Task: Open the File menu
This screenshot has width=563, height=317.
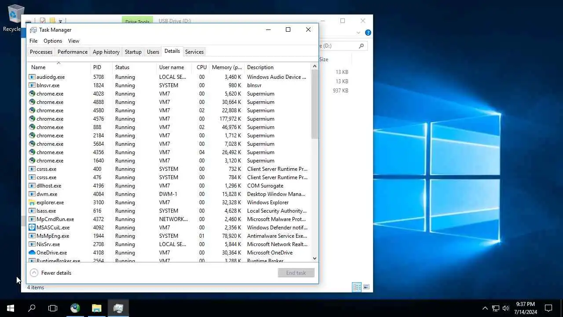Action: [33, 41]
